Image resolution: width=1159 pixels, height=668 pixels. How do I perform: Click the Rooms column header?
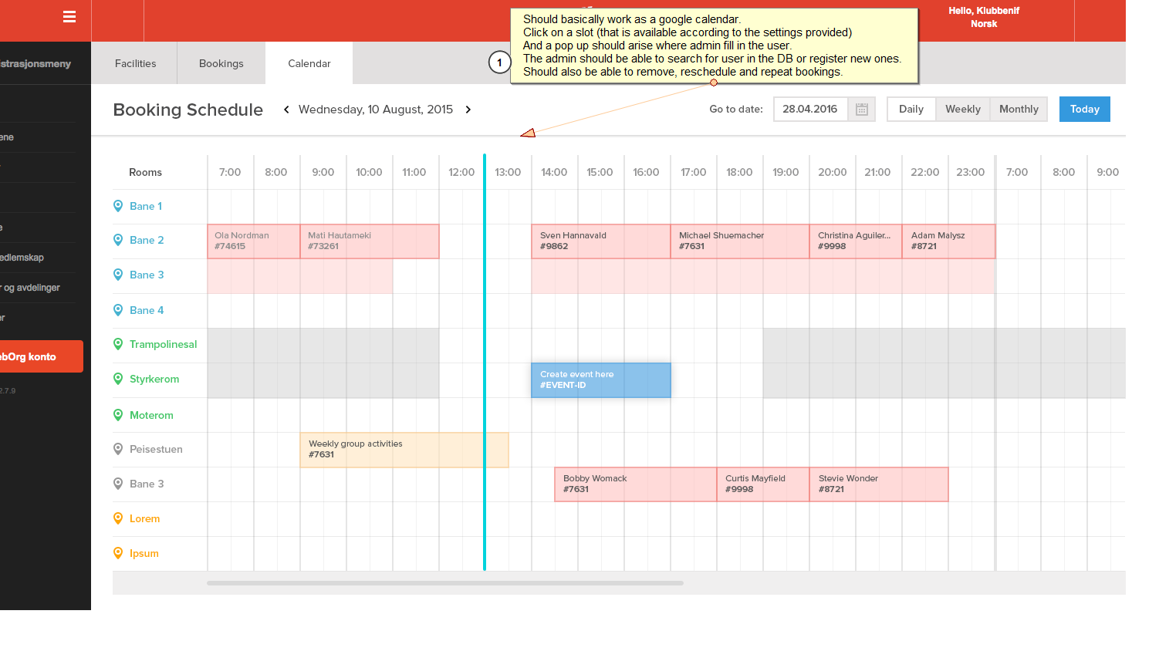click(145, 172)
